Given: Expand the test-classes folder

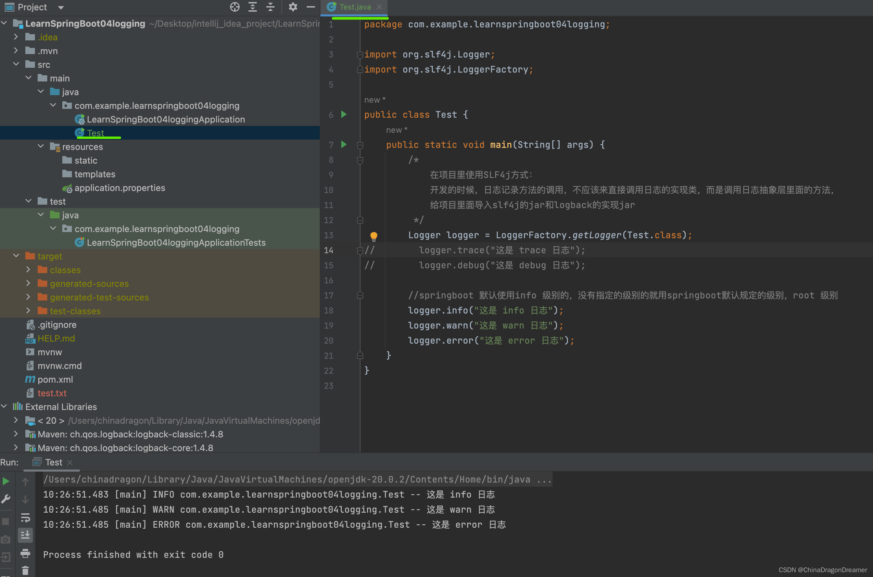Looking at the screenshot, I should click(x=28, y=311).
